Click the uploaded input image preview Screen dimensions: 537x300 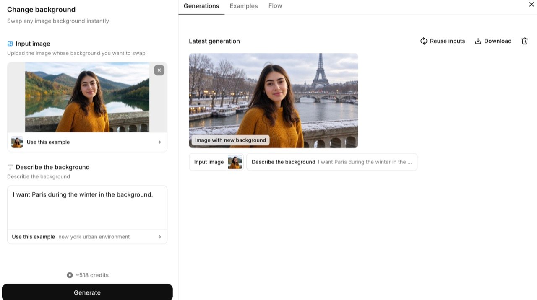87,97
